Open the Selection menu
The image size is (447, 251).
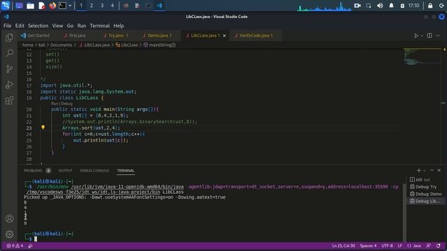(x=38, y=26)
